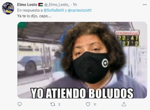Go to @carlavizzotti's profile mention
This screenshot has height=110, width=150.
point(80,10)
